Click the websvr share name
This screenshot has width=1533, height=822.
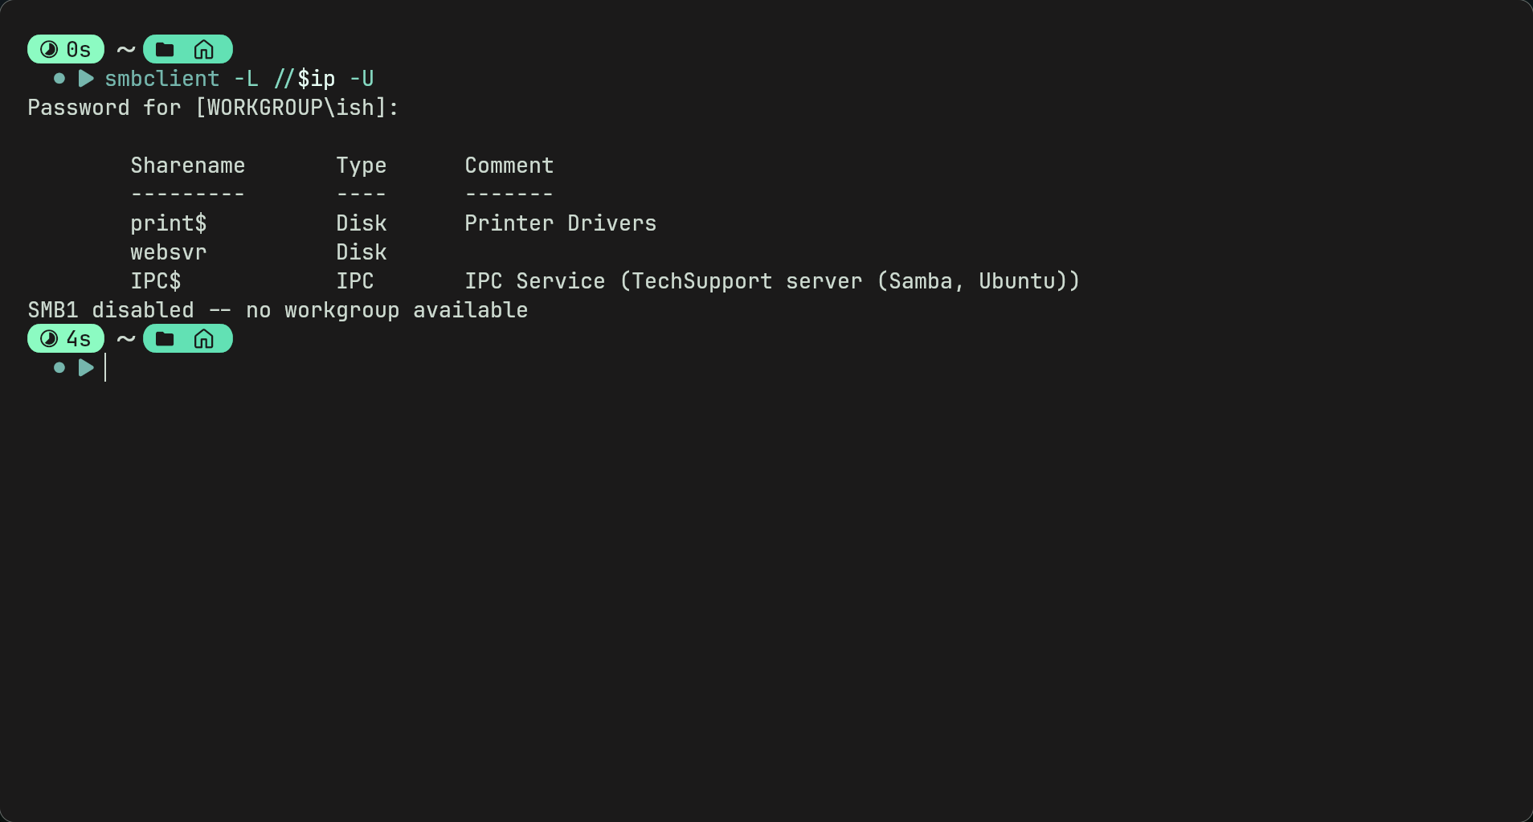click(x=169, y=252)
